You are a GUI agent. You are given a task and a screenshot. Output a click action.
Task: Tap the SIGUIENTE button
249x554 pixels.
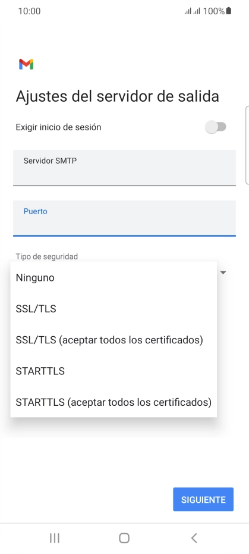[203, 499]
